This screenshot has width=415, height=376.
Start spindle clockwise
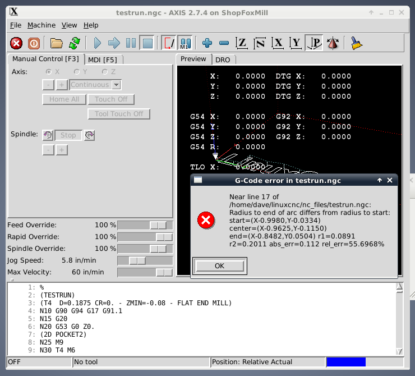click(89, 135)
